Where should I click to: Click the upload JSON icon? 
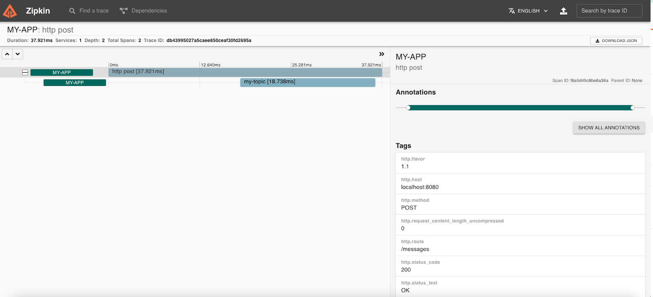[564, 11]
